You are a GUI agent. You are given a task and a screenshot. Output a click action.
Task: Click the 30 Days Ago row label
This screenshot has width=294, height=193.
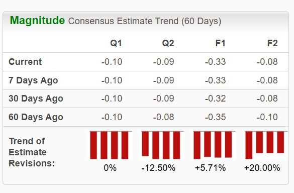[36, 99]
